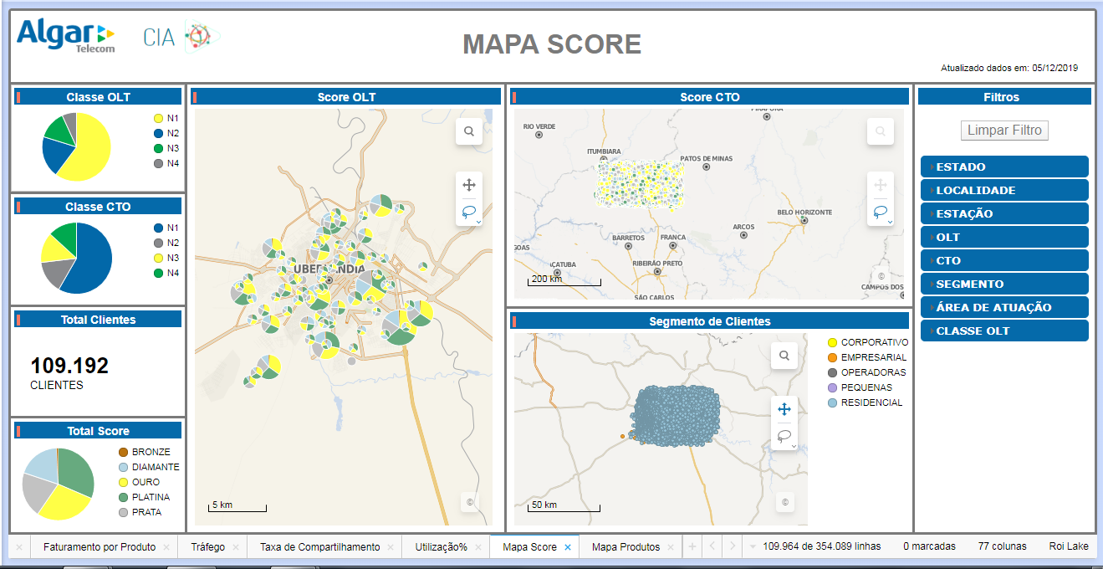Click the search icon on Segmento de Clientes map
Image resolution: width=1103 pixels, height=569 pixels.
[x=784, y=356]
